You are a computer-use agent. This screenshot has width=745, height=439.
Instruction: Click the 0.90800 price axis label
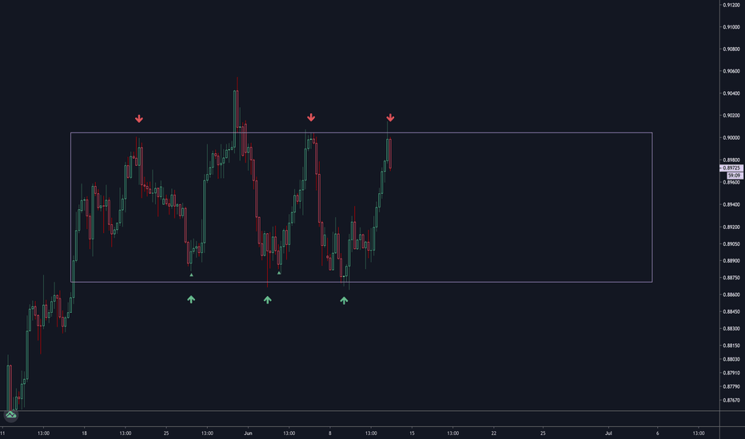(731, 49)
